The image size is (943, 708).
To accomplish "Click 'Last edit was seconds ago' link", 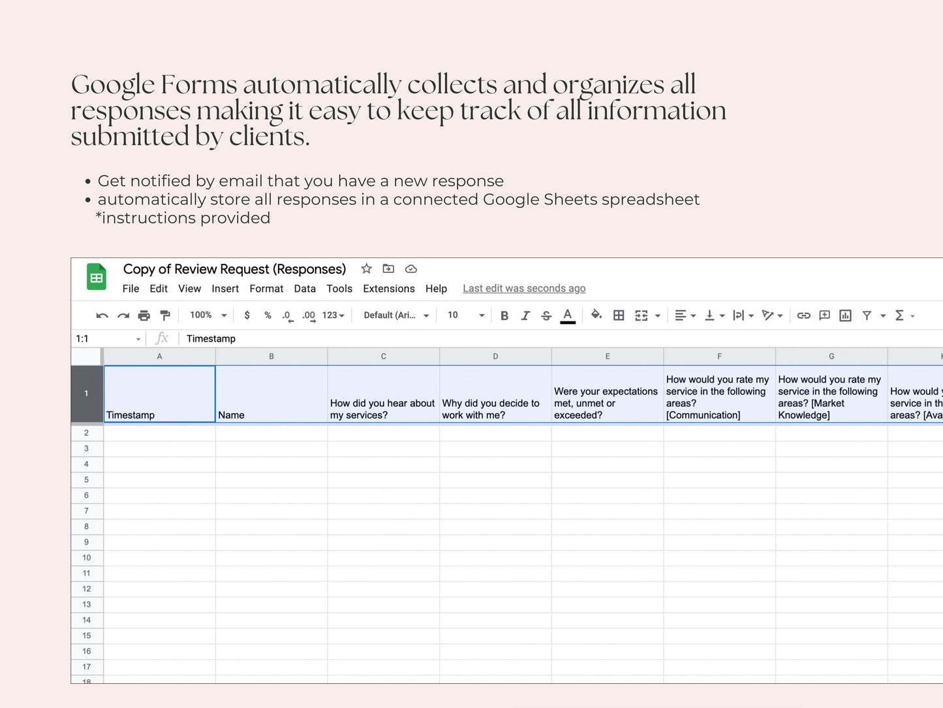I will click(x=524, y=289).
